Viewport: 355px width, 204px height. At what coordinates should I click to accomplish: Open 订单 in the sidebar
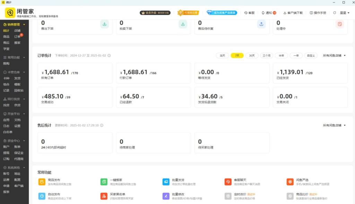(x=17, y=37)
